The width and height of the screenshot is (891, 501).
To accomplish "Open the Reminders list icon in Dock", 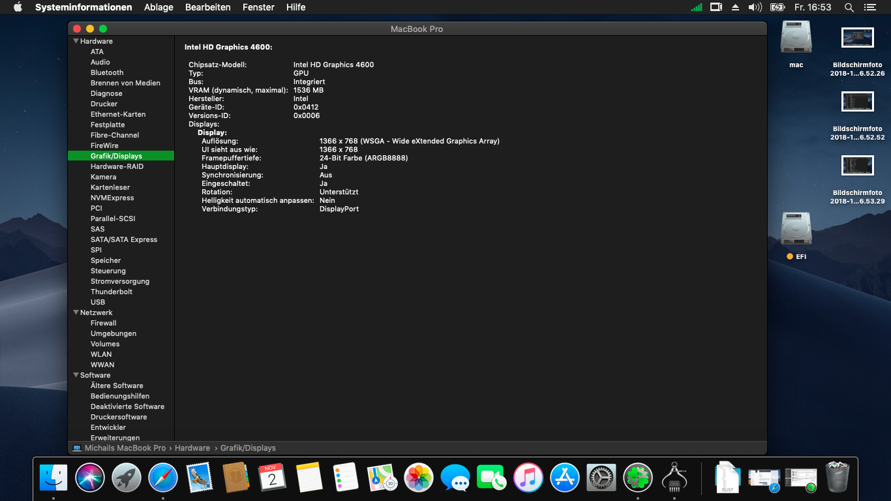I will 346,478.
